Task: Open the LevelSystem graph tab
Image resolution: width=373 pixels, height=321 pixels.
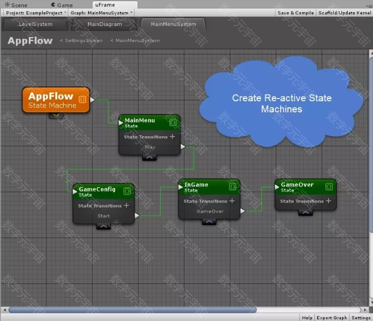Action: coord(35,24)
